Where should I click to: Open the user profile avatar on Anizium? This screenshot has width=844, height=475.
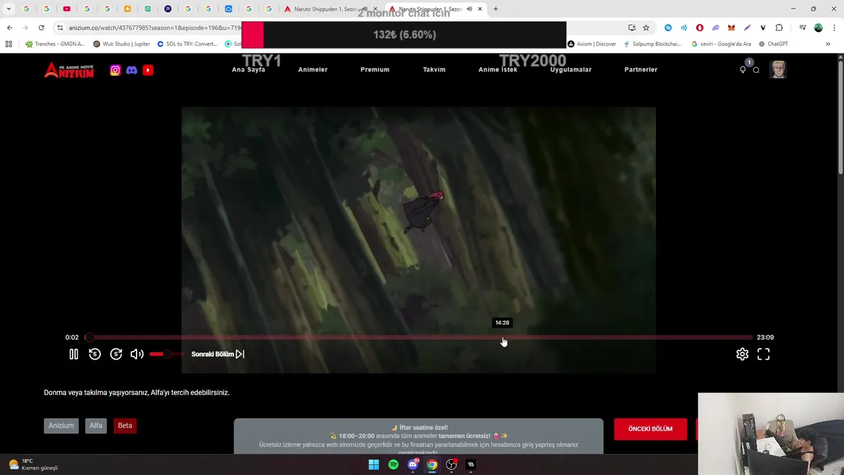tap(778, 70)
